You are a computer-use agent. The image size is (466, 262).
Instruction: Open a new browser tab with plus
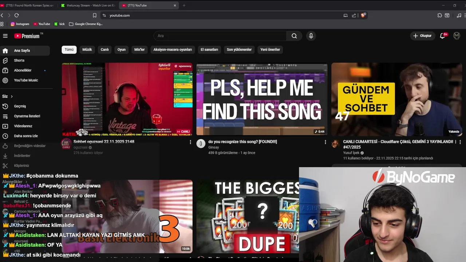[x=184, y=5]
